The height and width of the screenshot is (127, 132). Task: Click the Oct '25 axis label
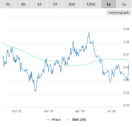tap(16, 111)
